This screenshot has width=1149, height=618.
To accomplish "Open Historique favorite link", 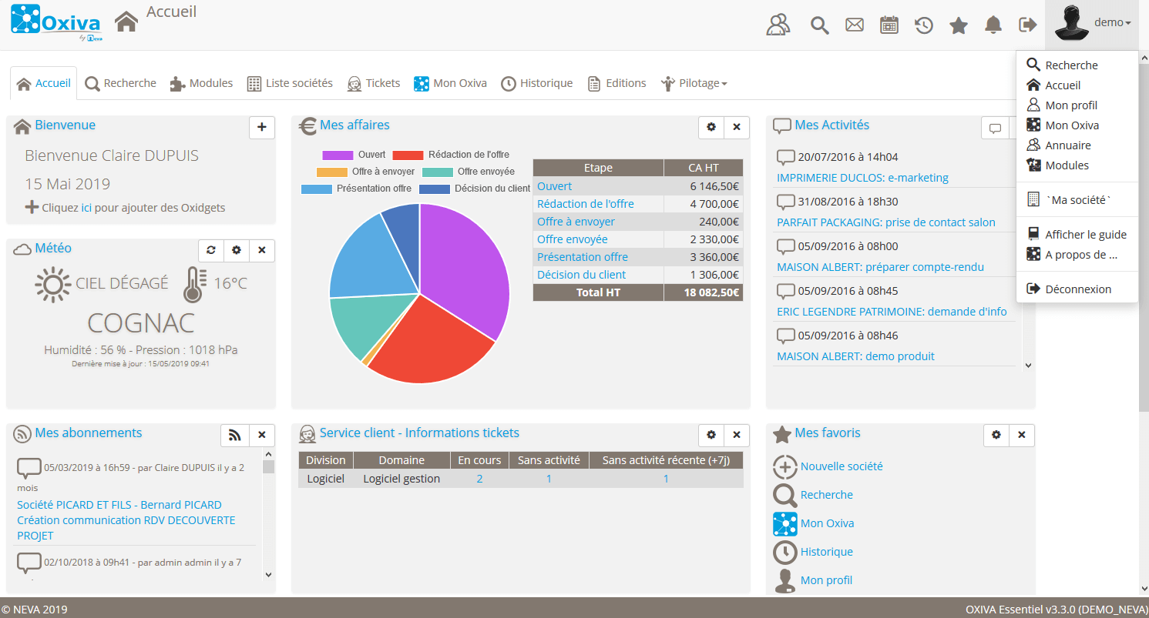I will pos(826,552).
